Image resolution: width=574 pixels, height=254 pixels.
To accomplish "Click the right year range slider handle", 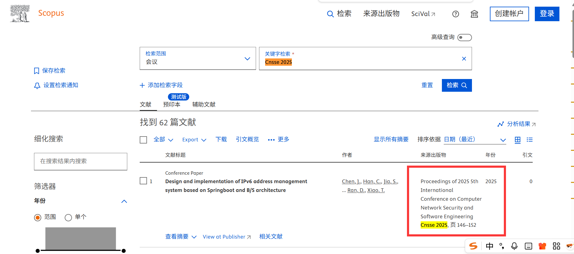I will tap(124, 251).
